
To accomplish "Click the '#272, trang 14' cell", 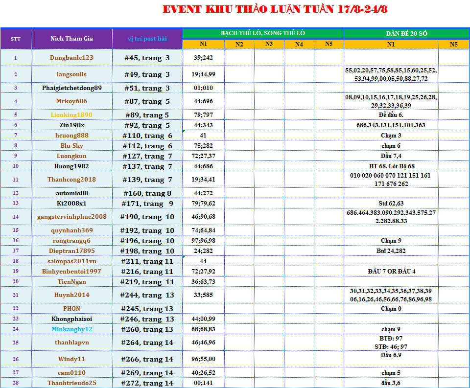I will point(147,383).
